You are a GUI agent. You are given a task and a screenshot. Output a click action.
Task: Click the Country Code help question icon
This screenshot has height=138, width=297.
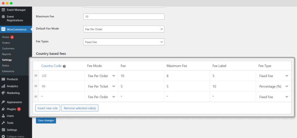[x=64, y=66]
